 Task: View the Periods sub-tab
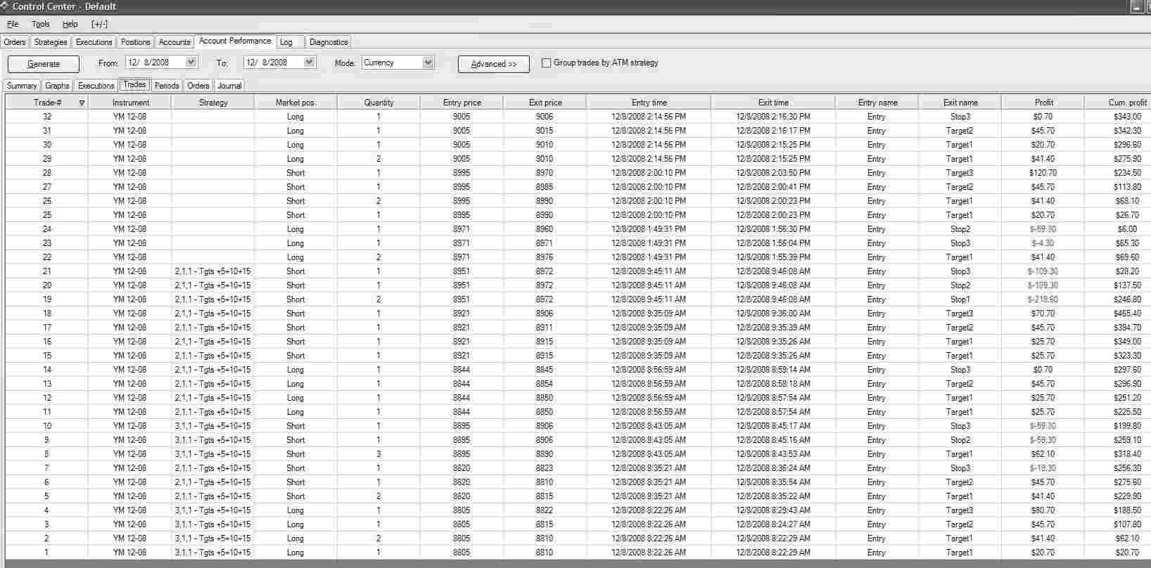click(167, 86)
